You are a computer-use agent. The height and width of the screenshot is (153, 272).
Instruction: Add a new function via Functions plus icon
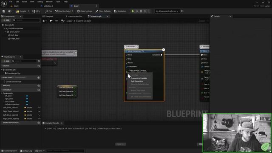(39, 77)
